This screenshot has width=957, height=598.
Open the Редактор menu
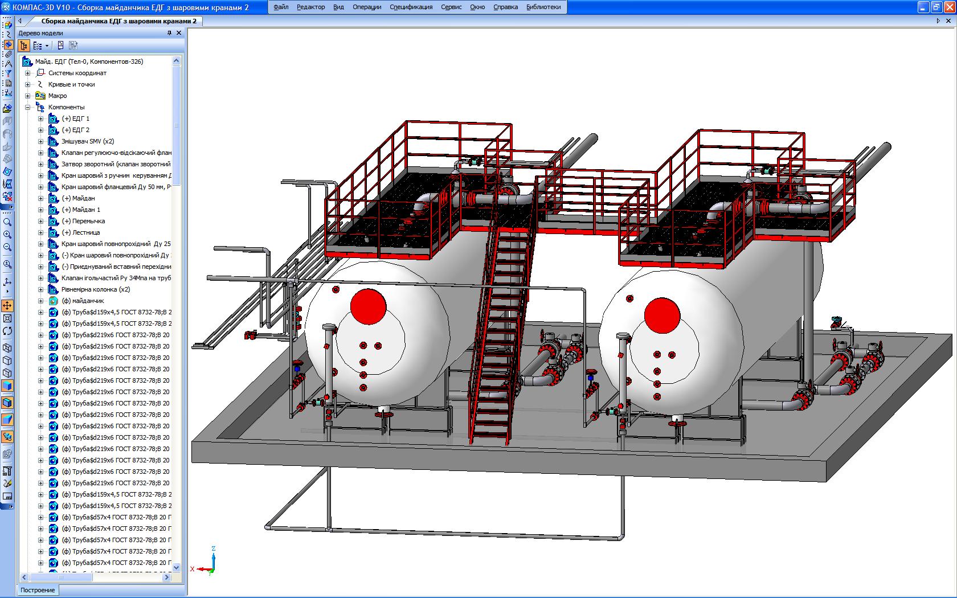[x=311, y=7]
